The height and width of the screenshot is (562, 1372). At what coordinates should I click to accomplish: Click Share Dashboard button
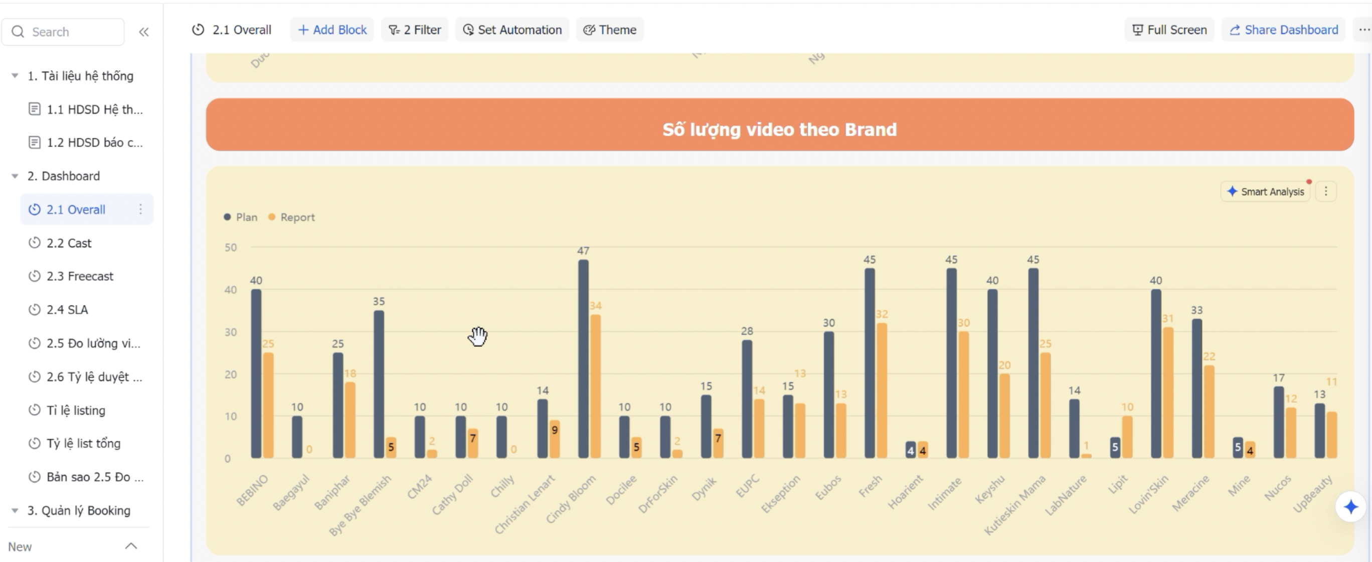[x=1284, y=30]
